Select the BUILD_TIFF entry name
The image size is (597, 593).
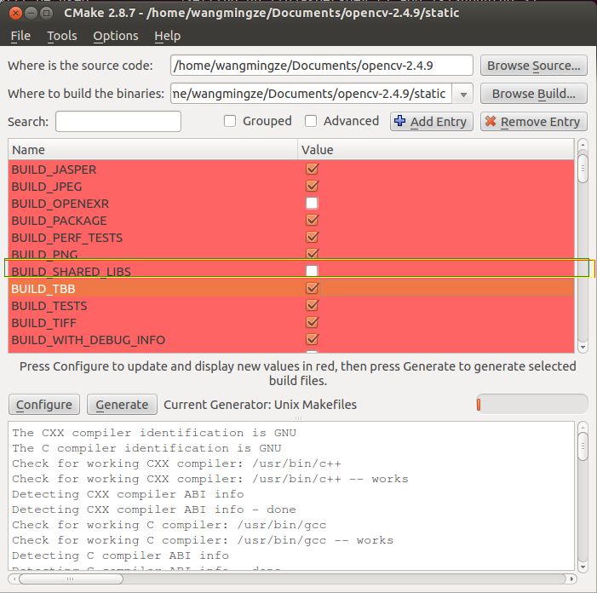click(43, 323)
